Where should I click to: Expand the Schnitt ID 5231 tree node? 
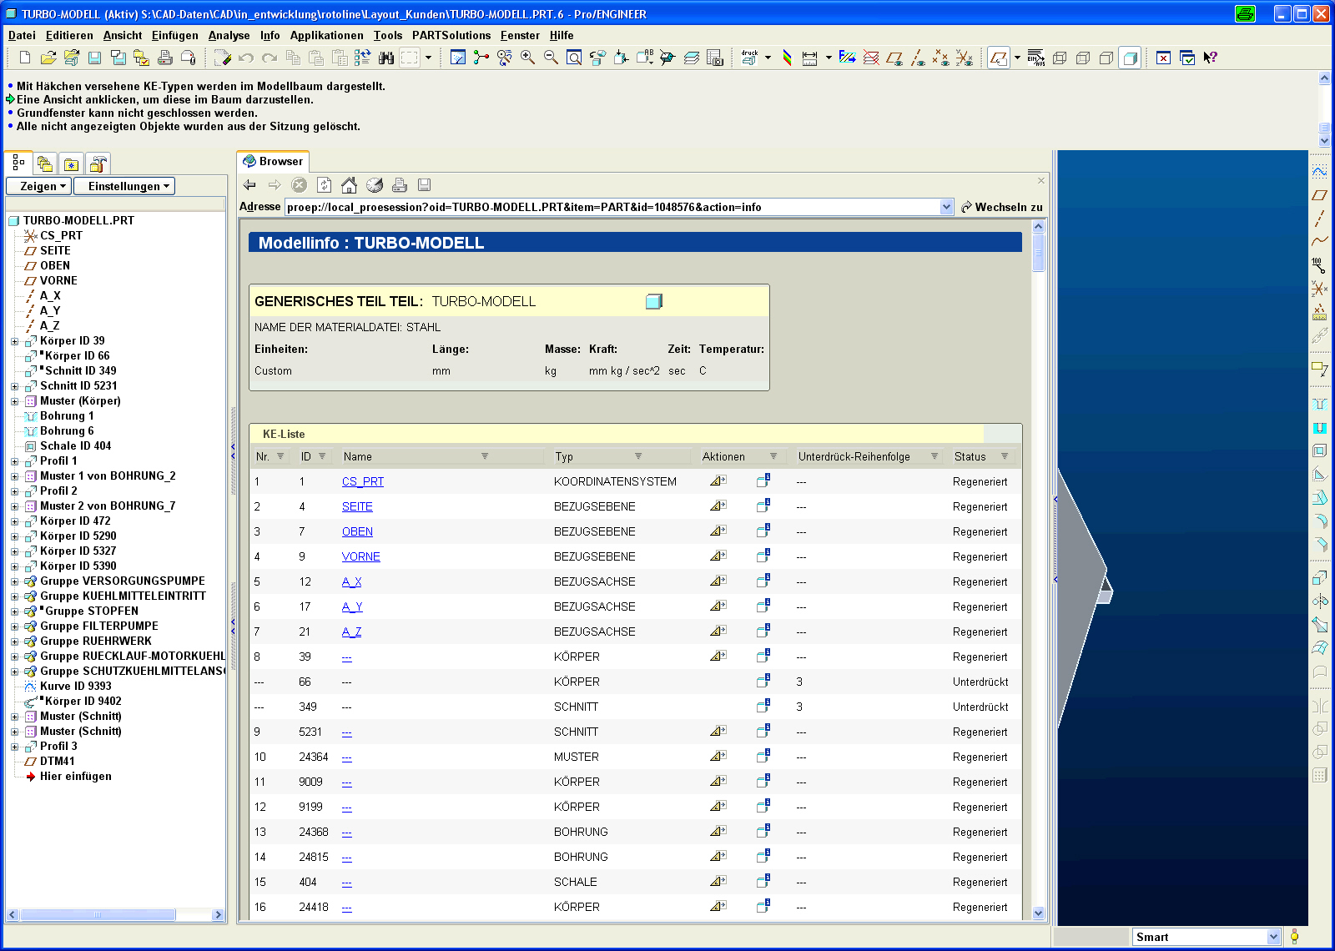coord(14,386)
